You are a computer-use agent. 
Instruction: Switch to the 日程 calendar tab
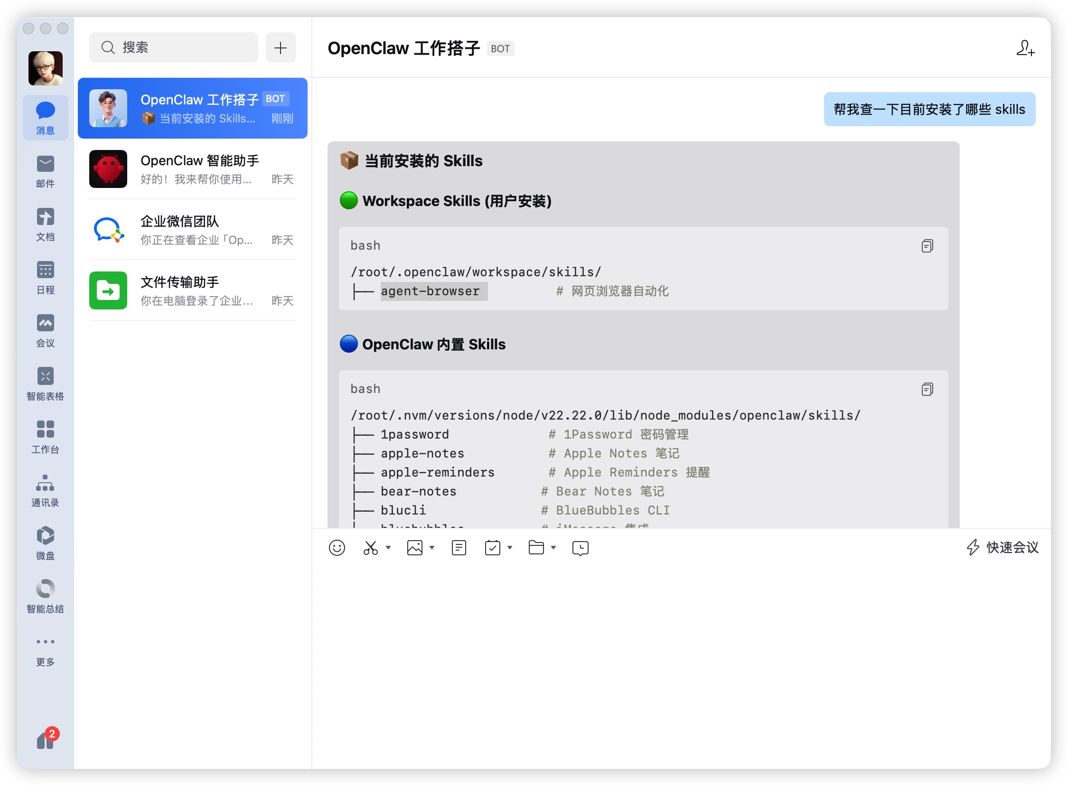(x=45, y=276)
